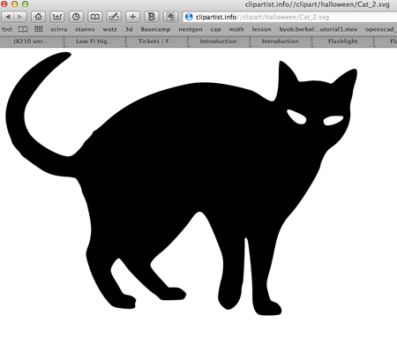Image resolution: width=397 pixels, height=338 pixels.
Task: Click the clipartist.info address bar
Action: tap(289, 17)
